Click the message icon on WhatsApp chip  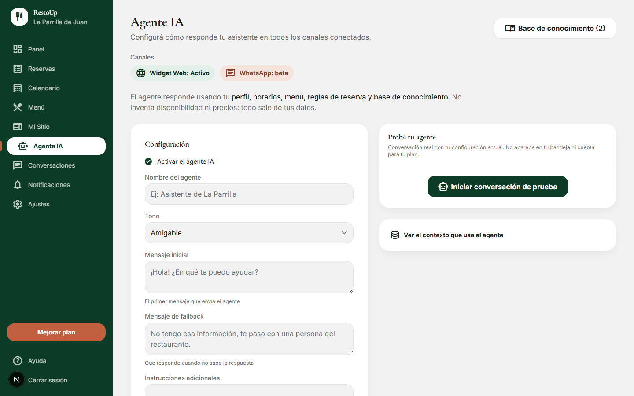tap(231, 73)
